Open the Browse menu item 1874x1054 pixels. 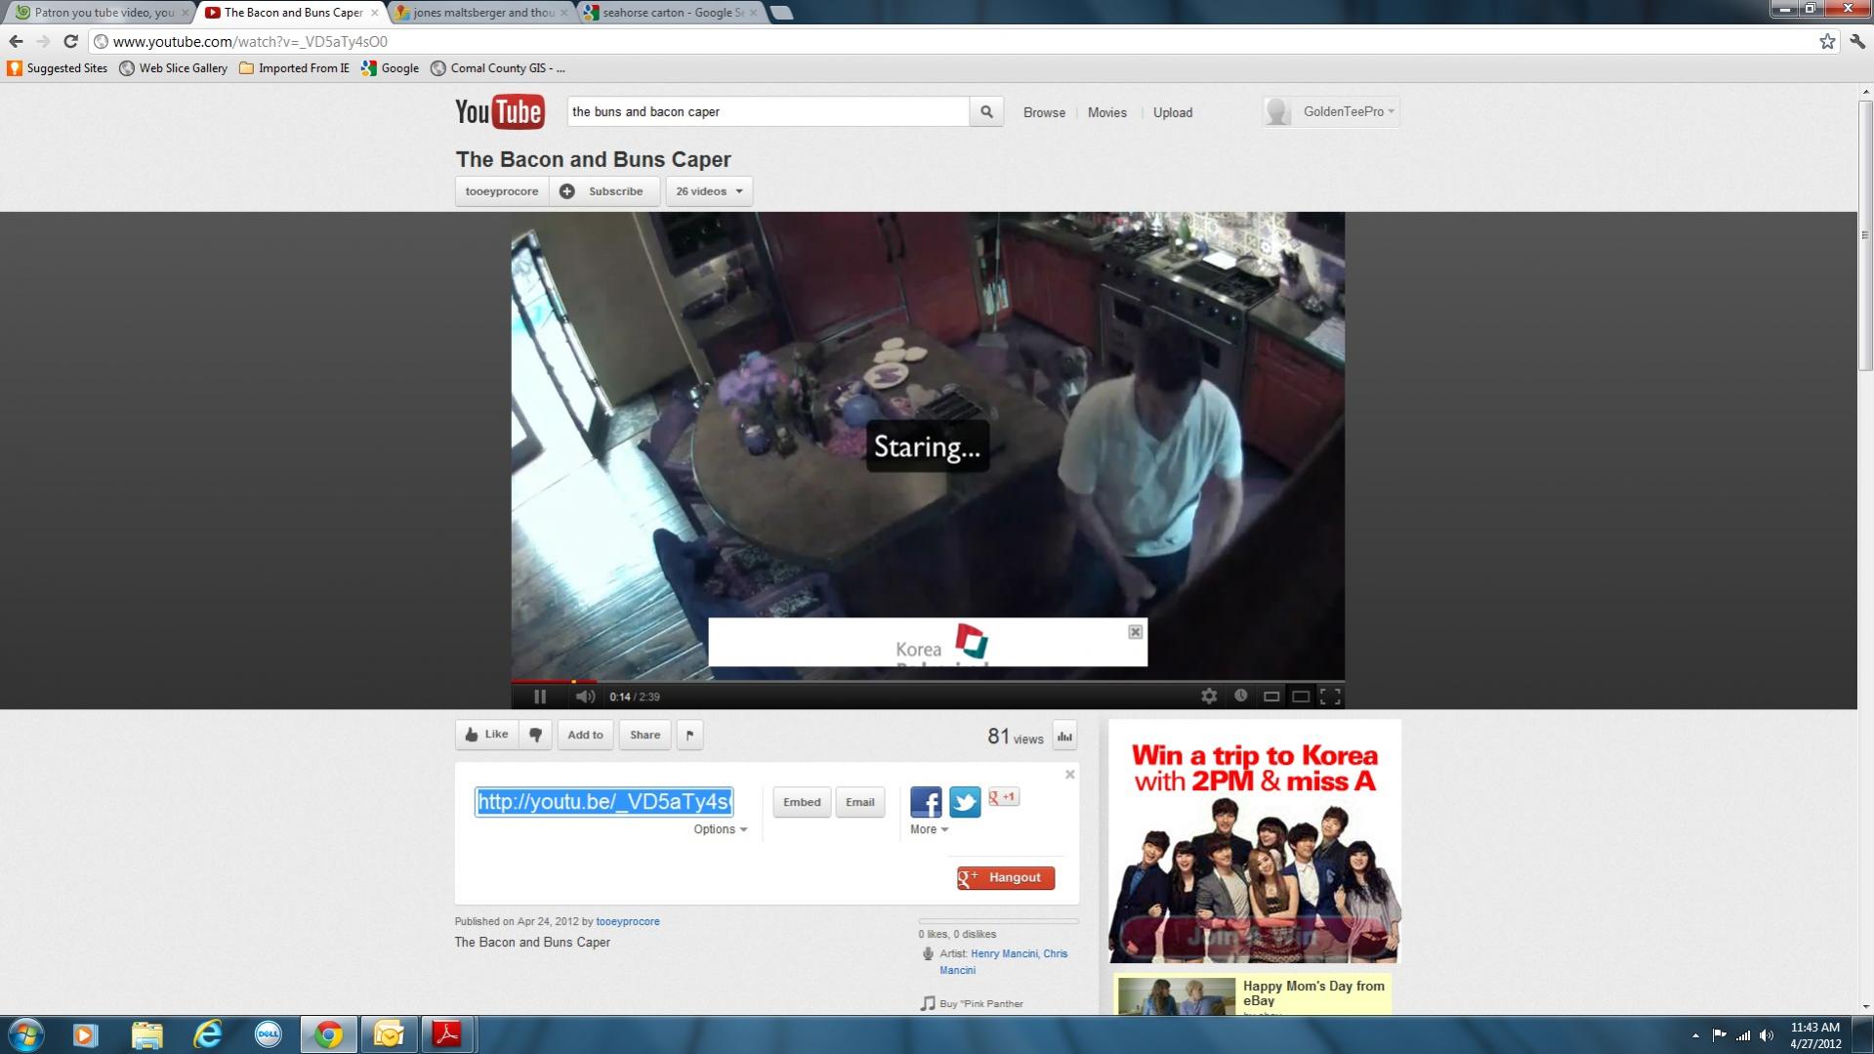1044,112
